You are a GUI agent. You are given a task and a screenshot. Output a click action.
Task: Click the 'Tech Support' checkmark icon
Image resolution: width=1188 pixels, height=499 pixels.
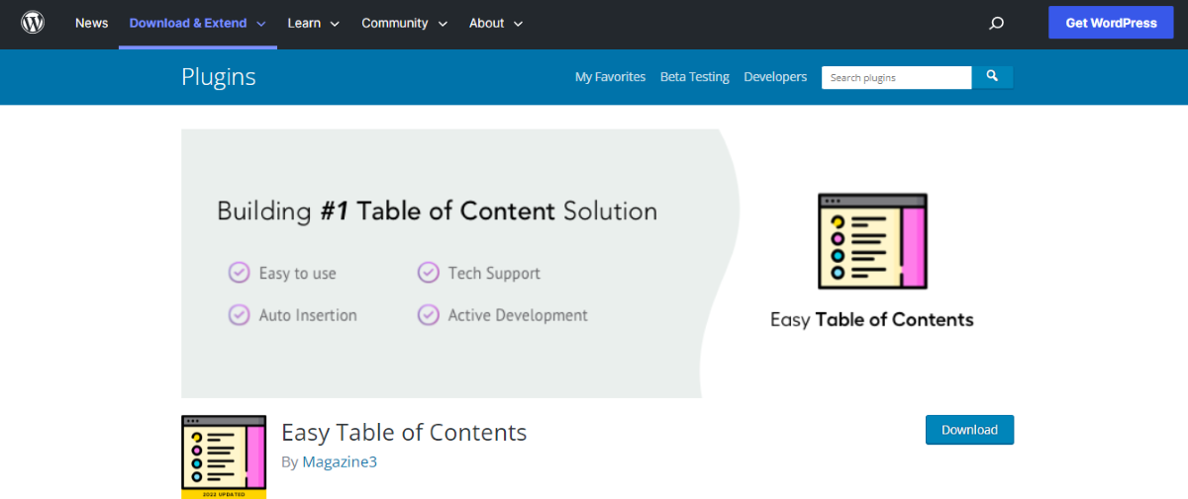coord(428,273)
